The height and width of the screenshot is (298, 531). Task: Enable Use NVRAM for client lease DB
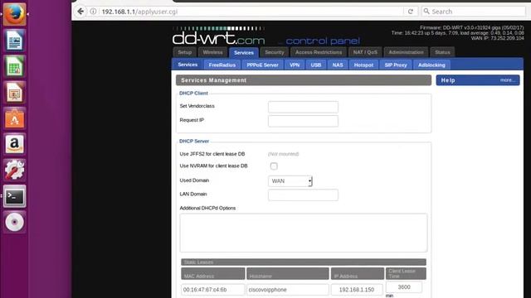tap(274, 166)
